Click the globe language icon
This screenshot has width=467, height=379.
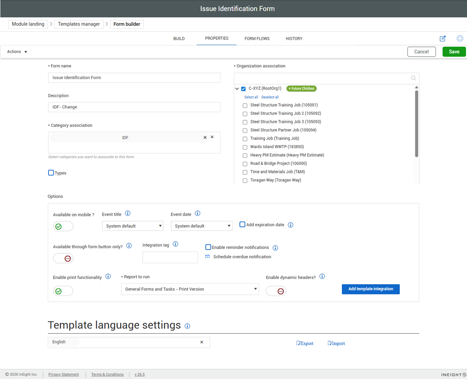pyautogui.click(x=460, y=38)
